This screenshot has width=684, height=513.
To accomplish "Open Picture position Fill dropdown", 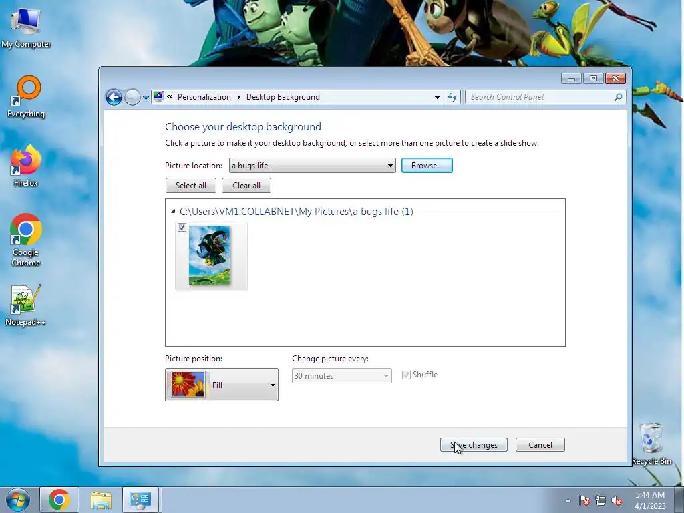I will tap(222, 385).
